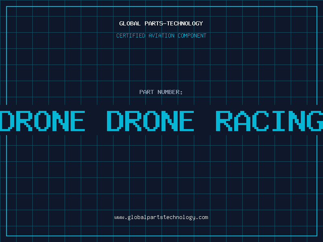Click the word NUMBER: in the label
This screenshot has width=323, height=242.
170,92
